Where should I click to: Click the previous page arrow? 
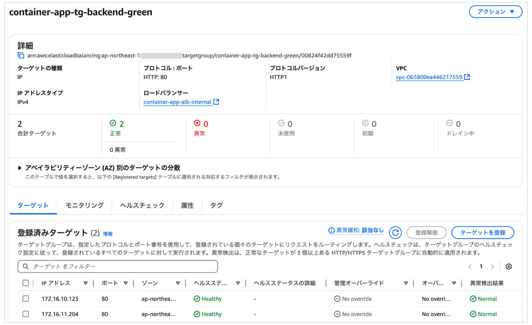point(470,266)
